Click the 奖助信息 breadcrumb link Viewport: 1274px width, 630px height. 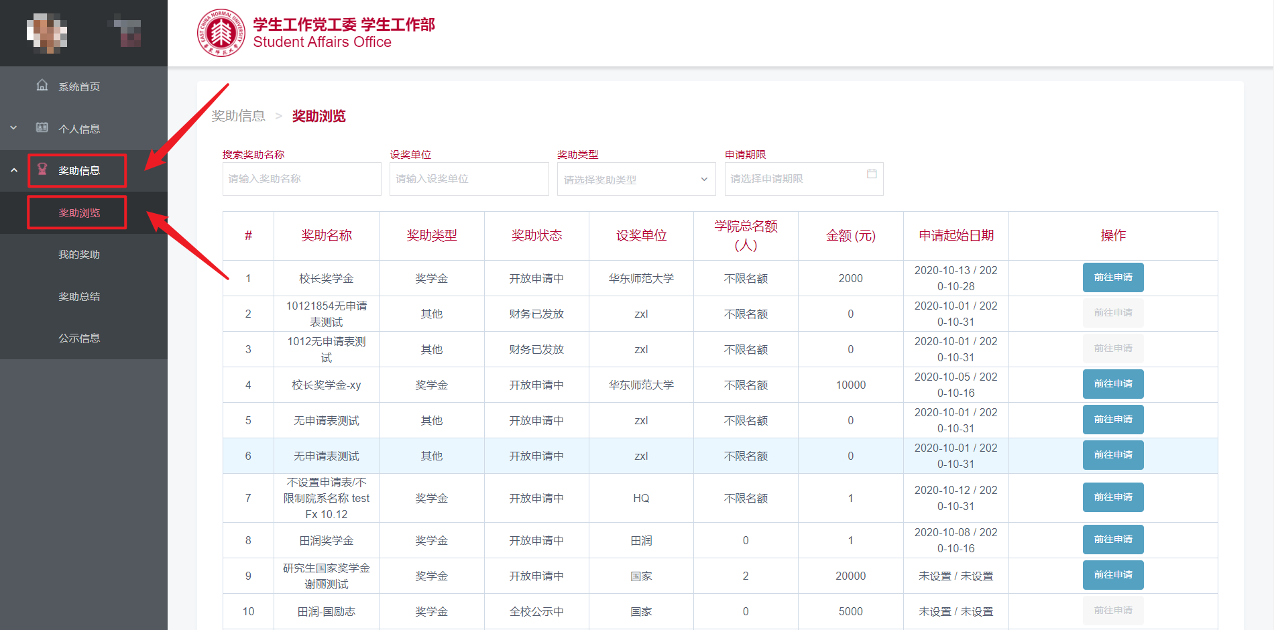click(239, 116)
